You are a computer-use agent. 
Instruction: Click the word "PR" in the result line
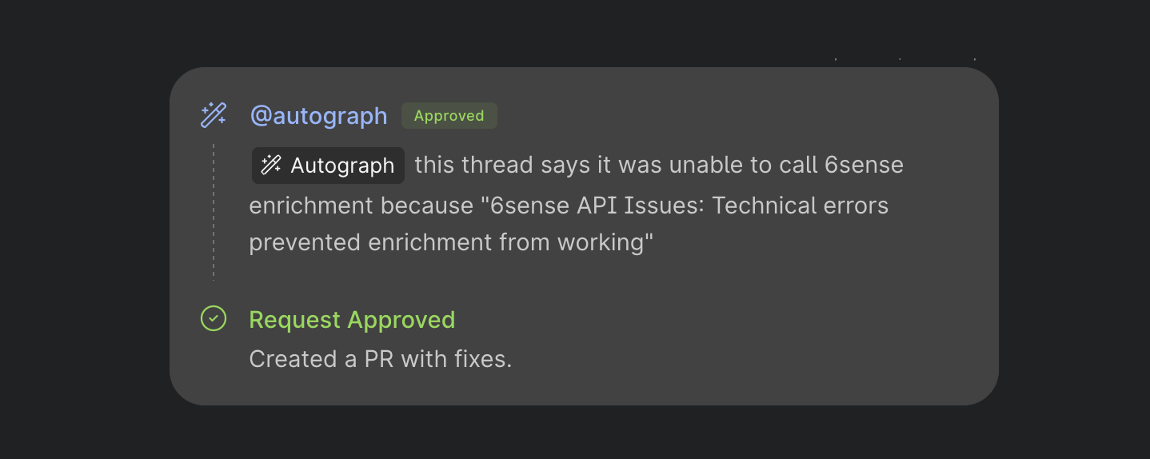[x=380, y=359]
